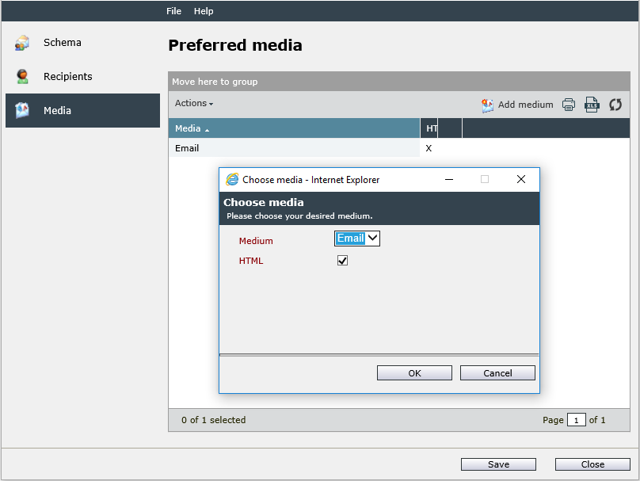Open Recipients via its person icon
The image size is (640, 481).
tap(22, 76)
